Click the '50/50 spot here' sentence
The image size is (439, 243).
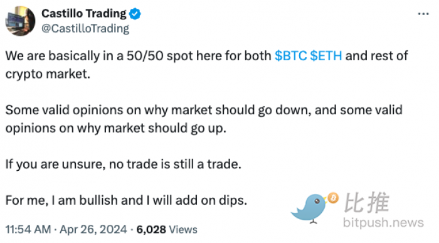click(x=206, y=65)
